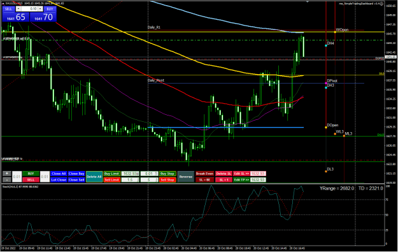This screenshot has width=398, height=252.
Task: Click the '19 Oct 2022' date label on the axis
Action: click(9, 248)
